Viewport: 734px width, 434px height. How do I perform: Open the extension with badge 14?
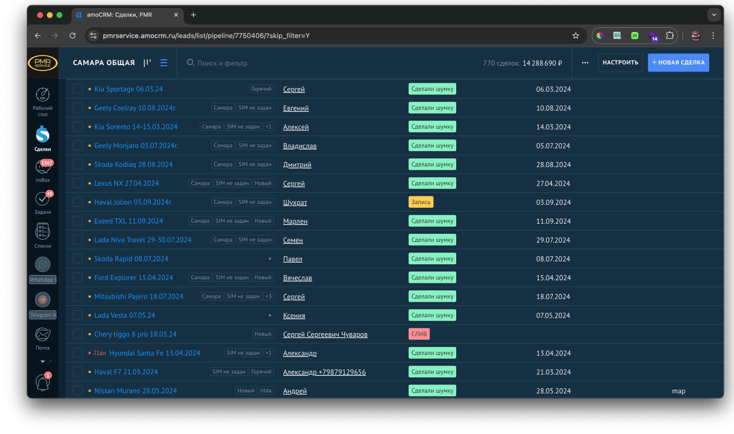point(653,36)
